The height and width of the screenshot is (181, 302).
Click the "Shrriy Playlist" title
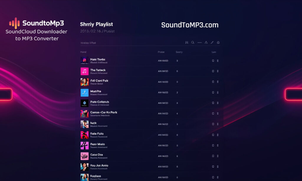(96, 24)
